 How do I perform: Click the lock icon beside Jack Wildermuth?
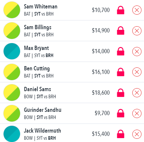click(x=121, y=134)
